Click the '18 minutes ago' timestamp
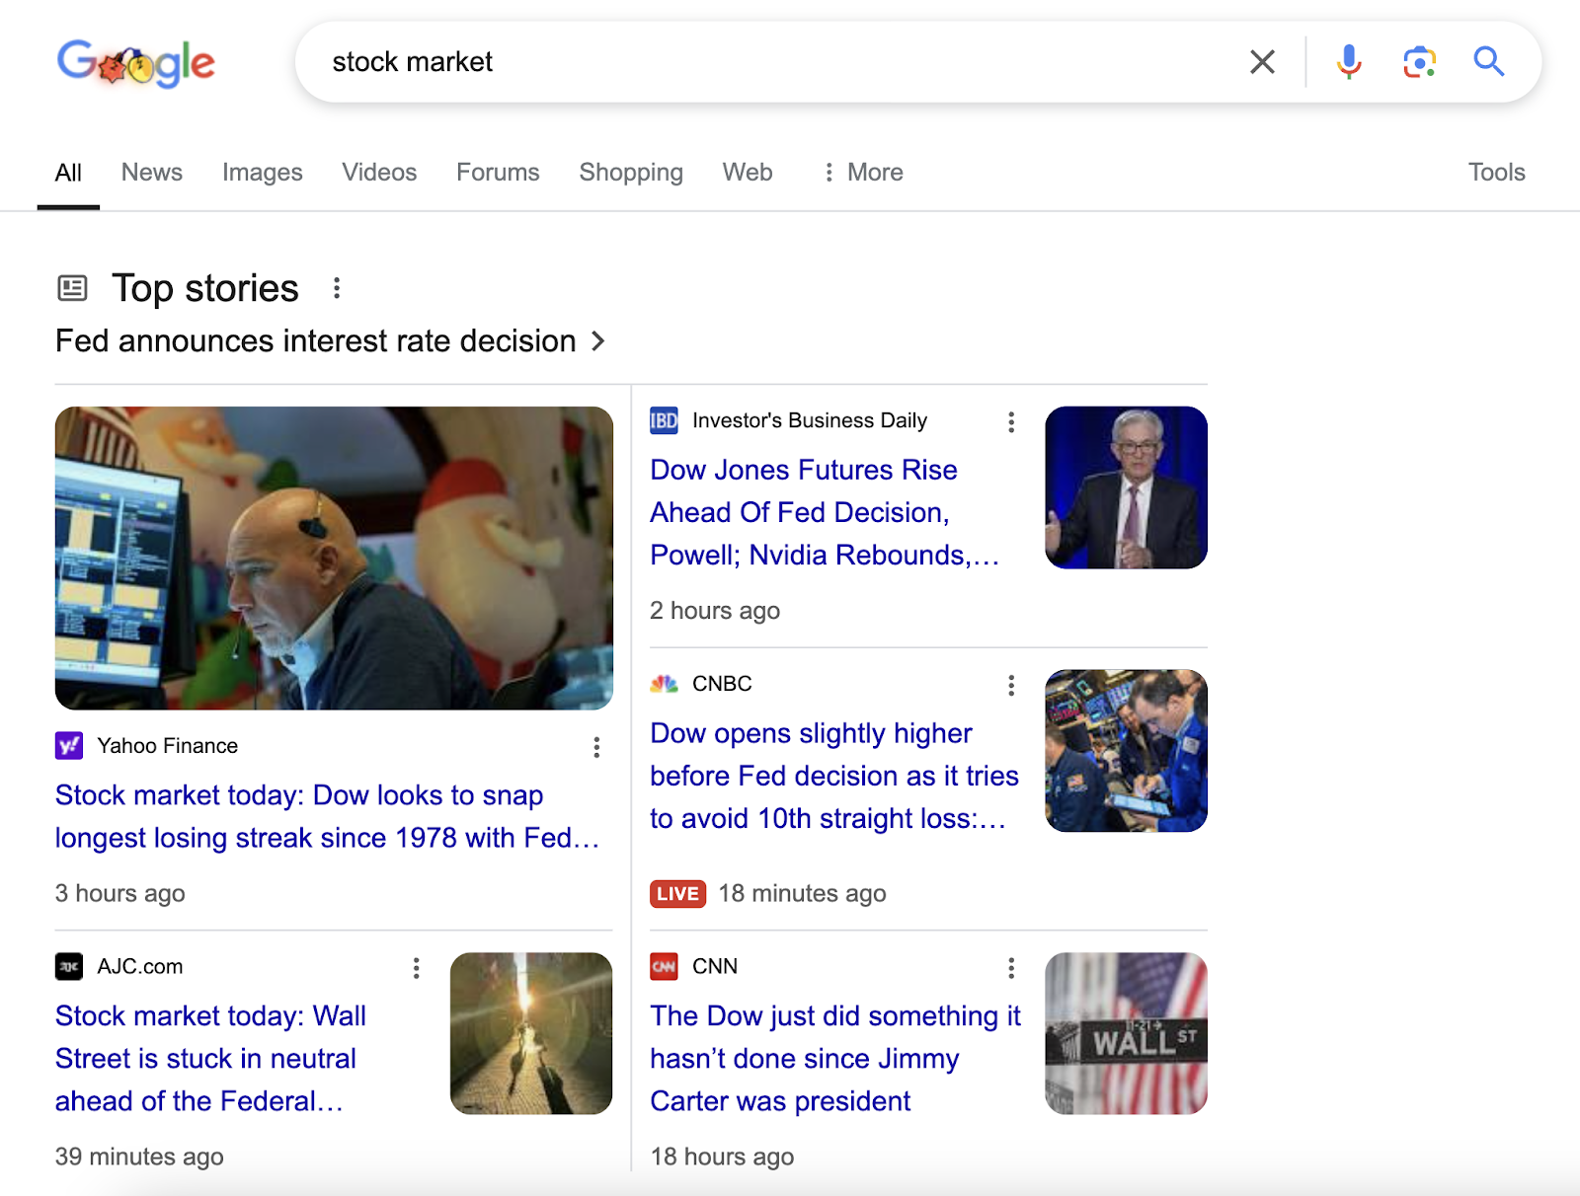Viewport: 1580px width, 1196px height. click(x=802, y=893)
